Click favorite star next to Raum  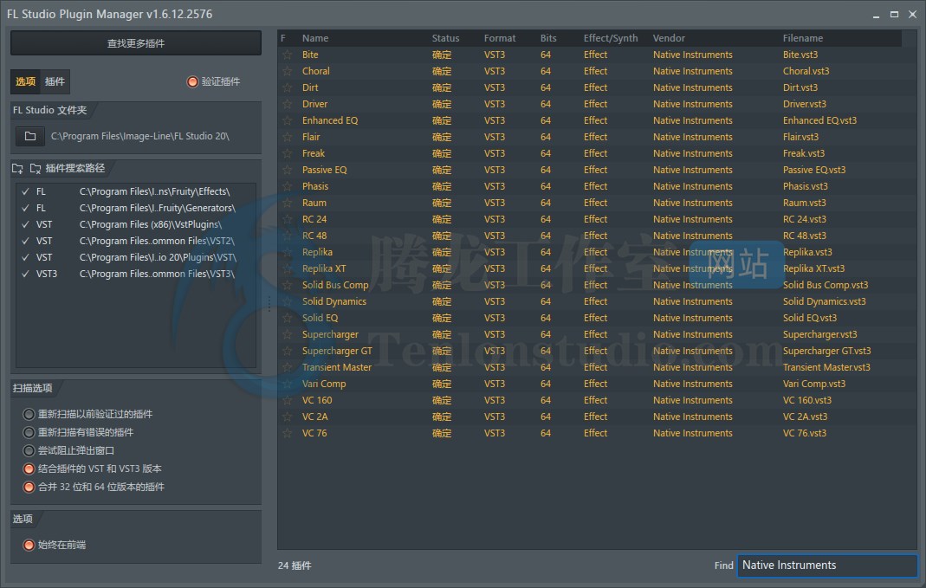(x=287, y=203)
